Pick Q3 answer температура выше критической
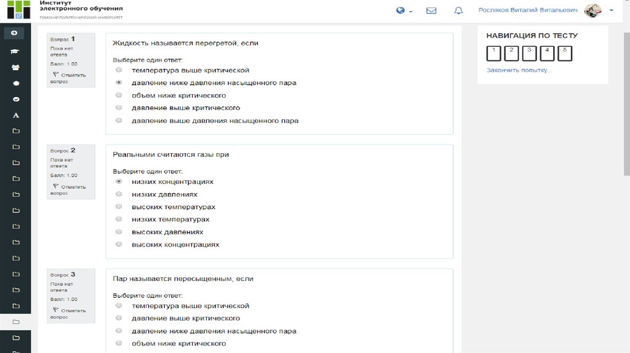Viewport: 630px width, 353px height. [x=119, y=306]
